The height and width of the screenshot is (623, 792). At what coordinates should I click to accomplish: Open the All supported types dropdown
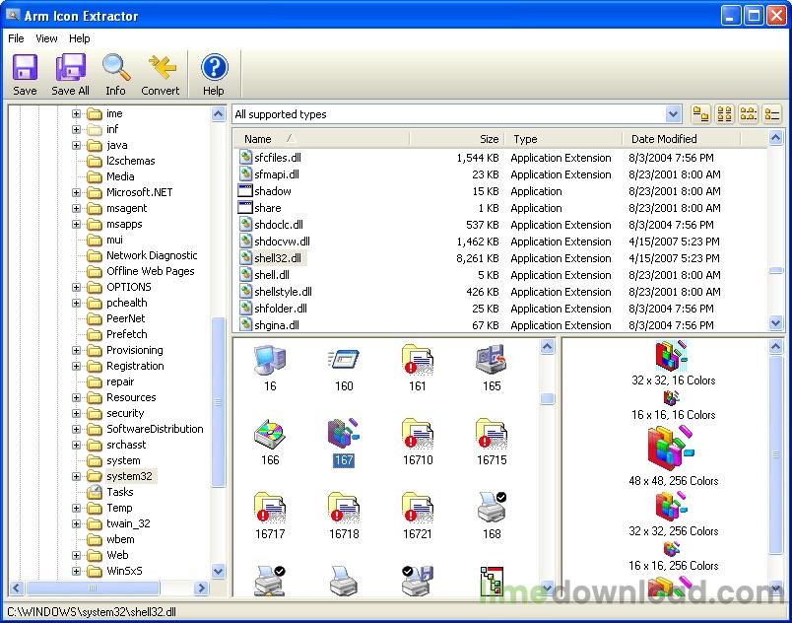pos(672,114)
